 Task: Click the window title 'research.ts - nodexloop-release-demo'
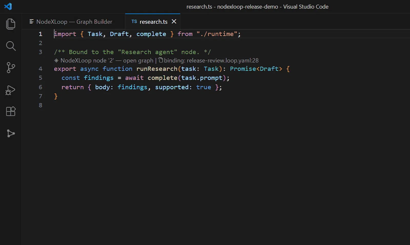point(232,7)
